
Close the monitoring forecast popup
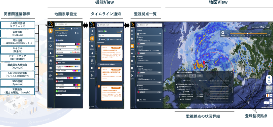pos(232,72)
